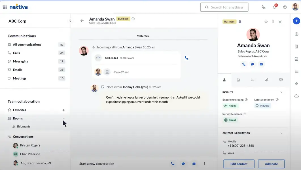Image resolution: width=301 pixels, height=170 pixels.
Task: Click the notifications bell icon
Action: point(274,7)
